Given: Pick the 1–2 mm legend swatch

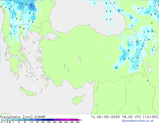Looking at the screenshot, I should tap(16, 120).
